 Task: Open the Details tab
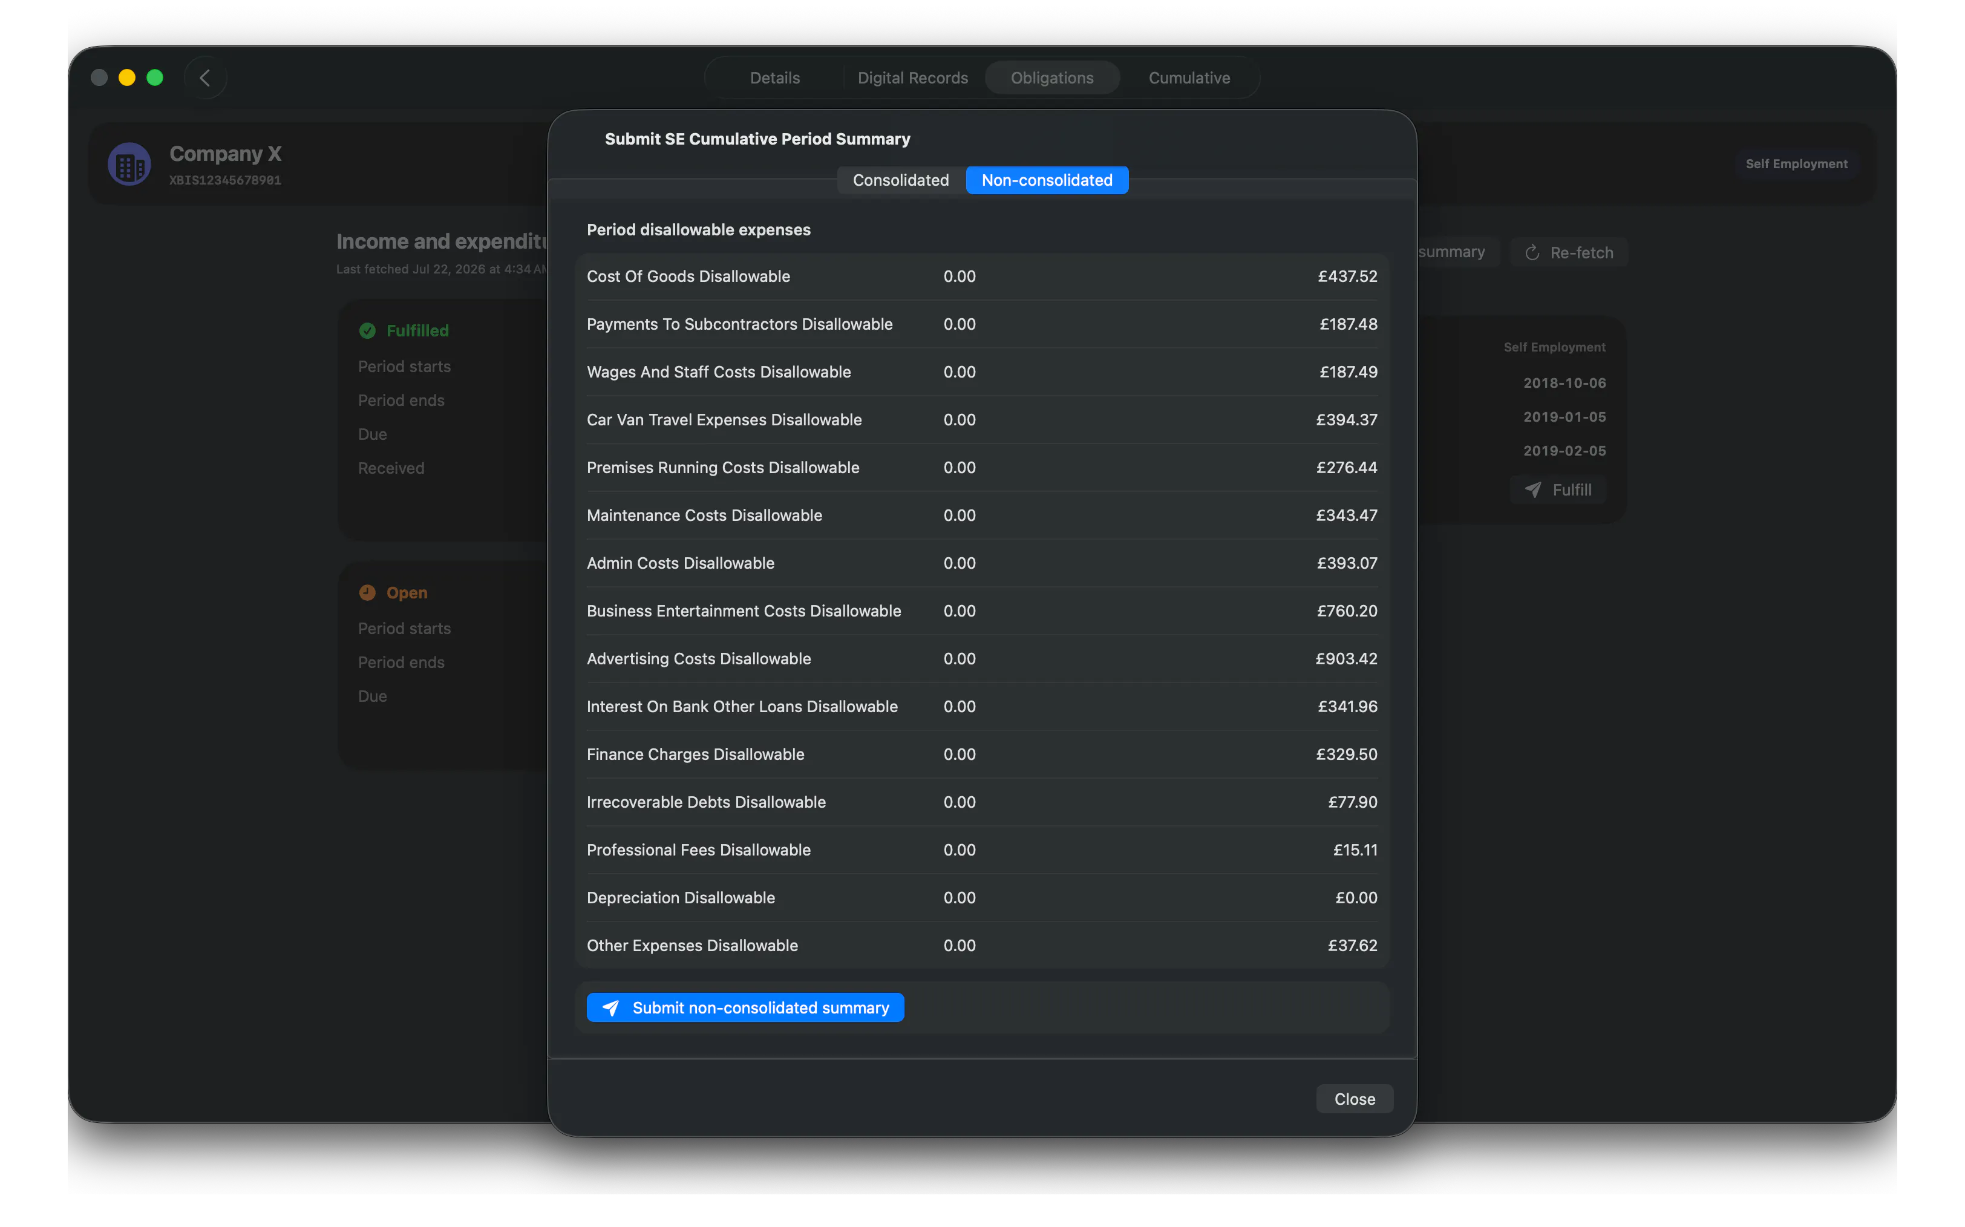(x=775, y=78)
